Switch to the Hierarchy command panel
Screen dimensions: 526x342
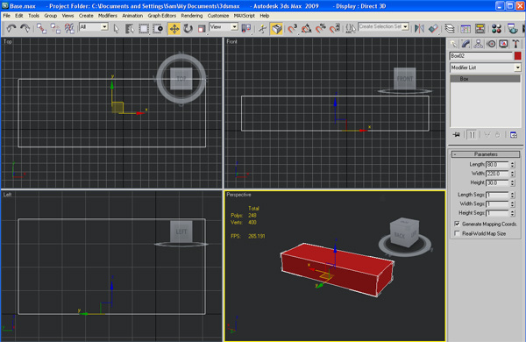479,44
